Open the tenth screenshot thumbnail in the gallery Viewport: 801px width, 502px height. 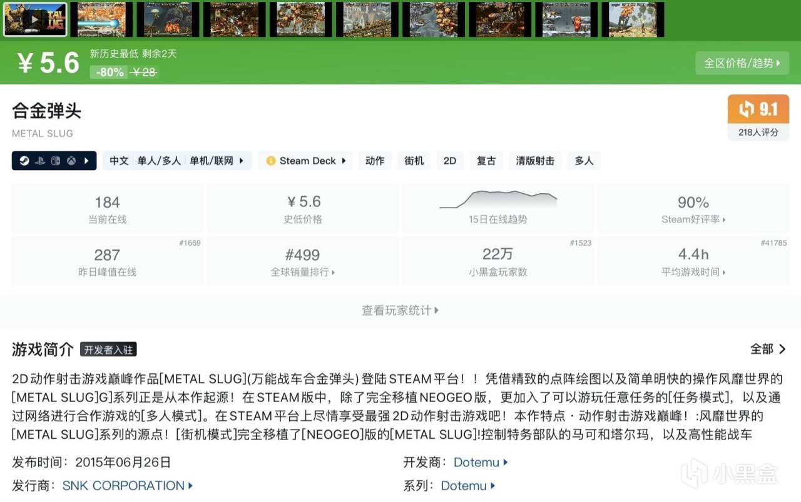coord(632,19)
